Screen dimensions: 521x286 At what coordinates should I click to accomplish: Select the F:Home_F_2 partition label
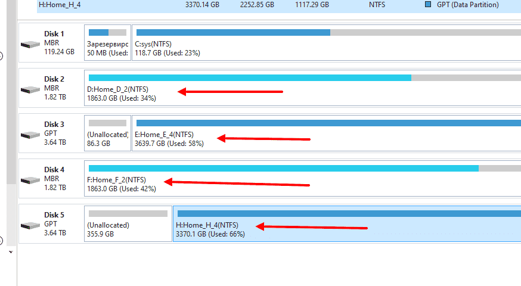116,180
